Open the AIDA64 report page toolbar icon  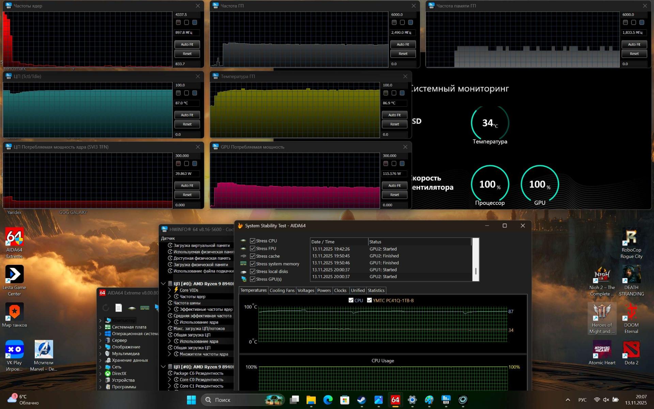coord(119,308)
